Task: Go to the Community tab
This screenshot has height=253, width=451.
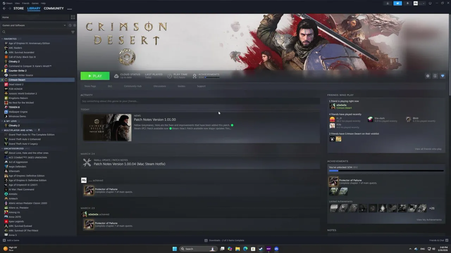Action: [54, 8]
